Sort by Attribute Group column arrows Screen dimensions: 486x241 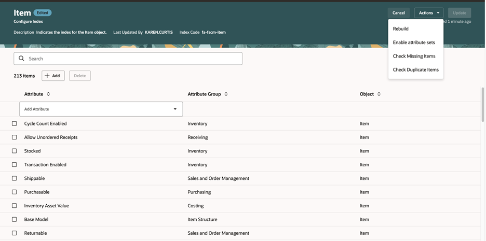(x=226, y=94)
